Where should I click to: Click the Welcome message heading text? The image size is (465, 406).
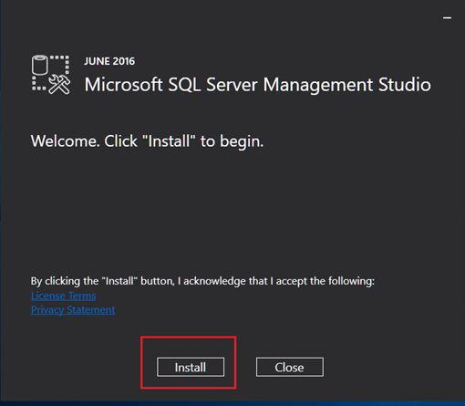click(147, 141)
